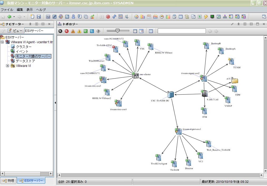The height and width of the screenshot is (186, 267).
Task: Click the Edit Navigator view pencil icon
Action: click(9, 31)
